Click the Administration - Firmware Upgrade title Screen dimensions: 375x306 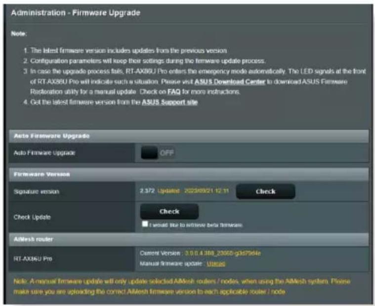click(76, 13)
